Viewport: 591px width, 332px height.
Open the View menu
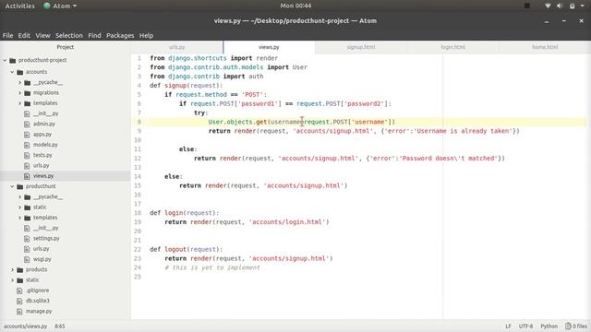(x=43, y=35)
